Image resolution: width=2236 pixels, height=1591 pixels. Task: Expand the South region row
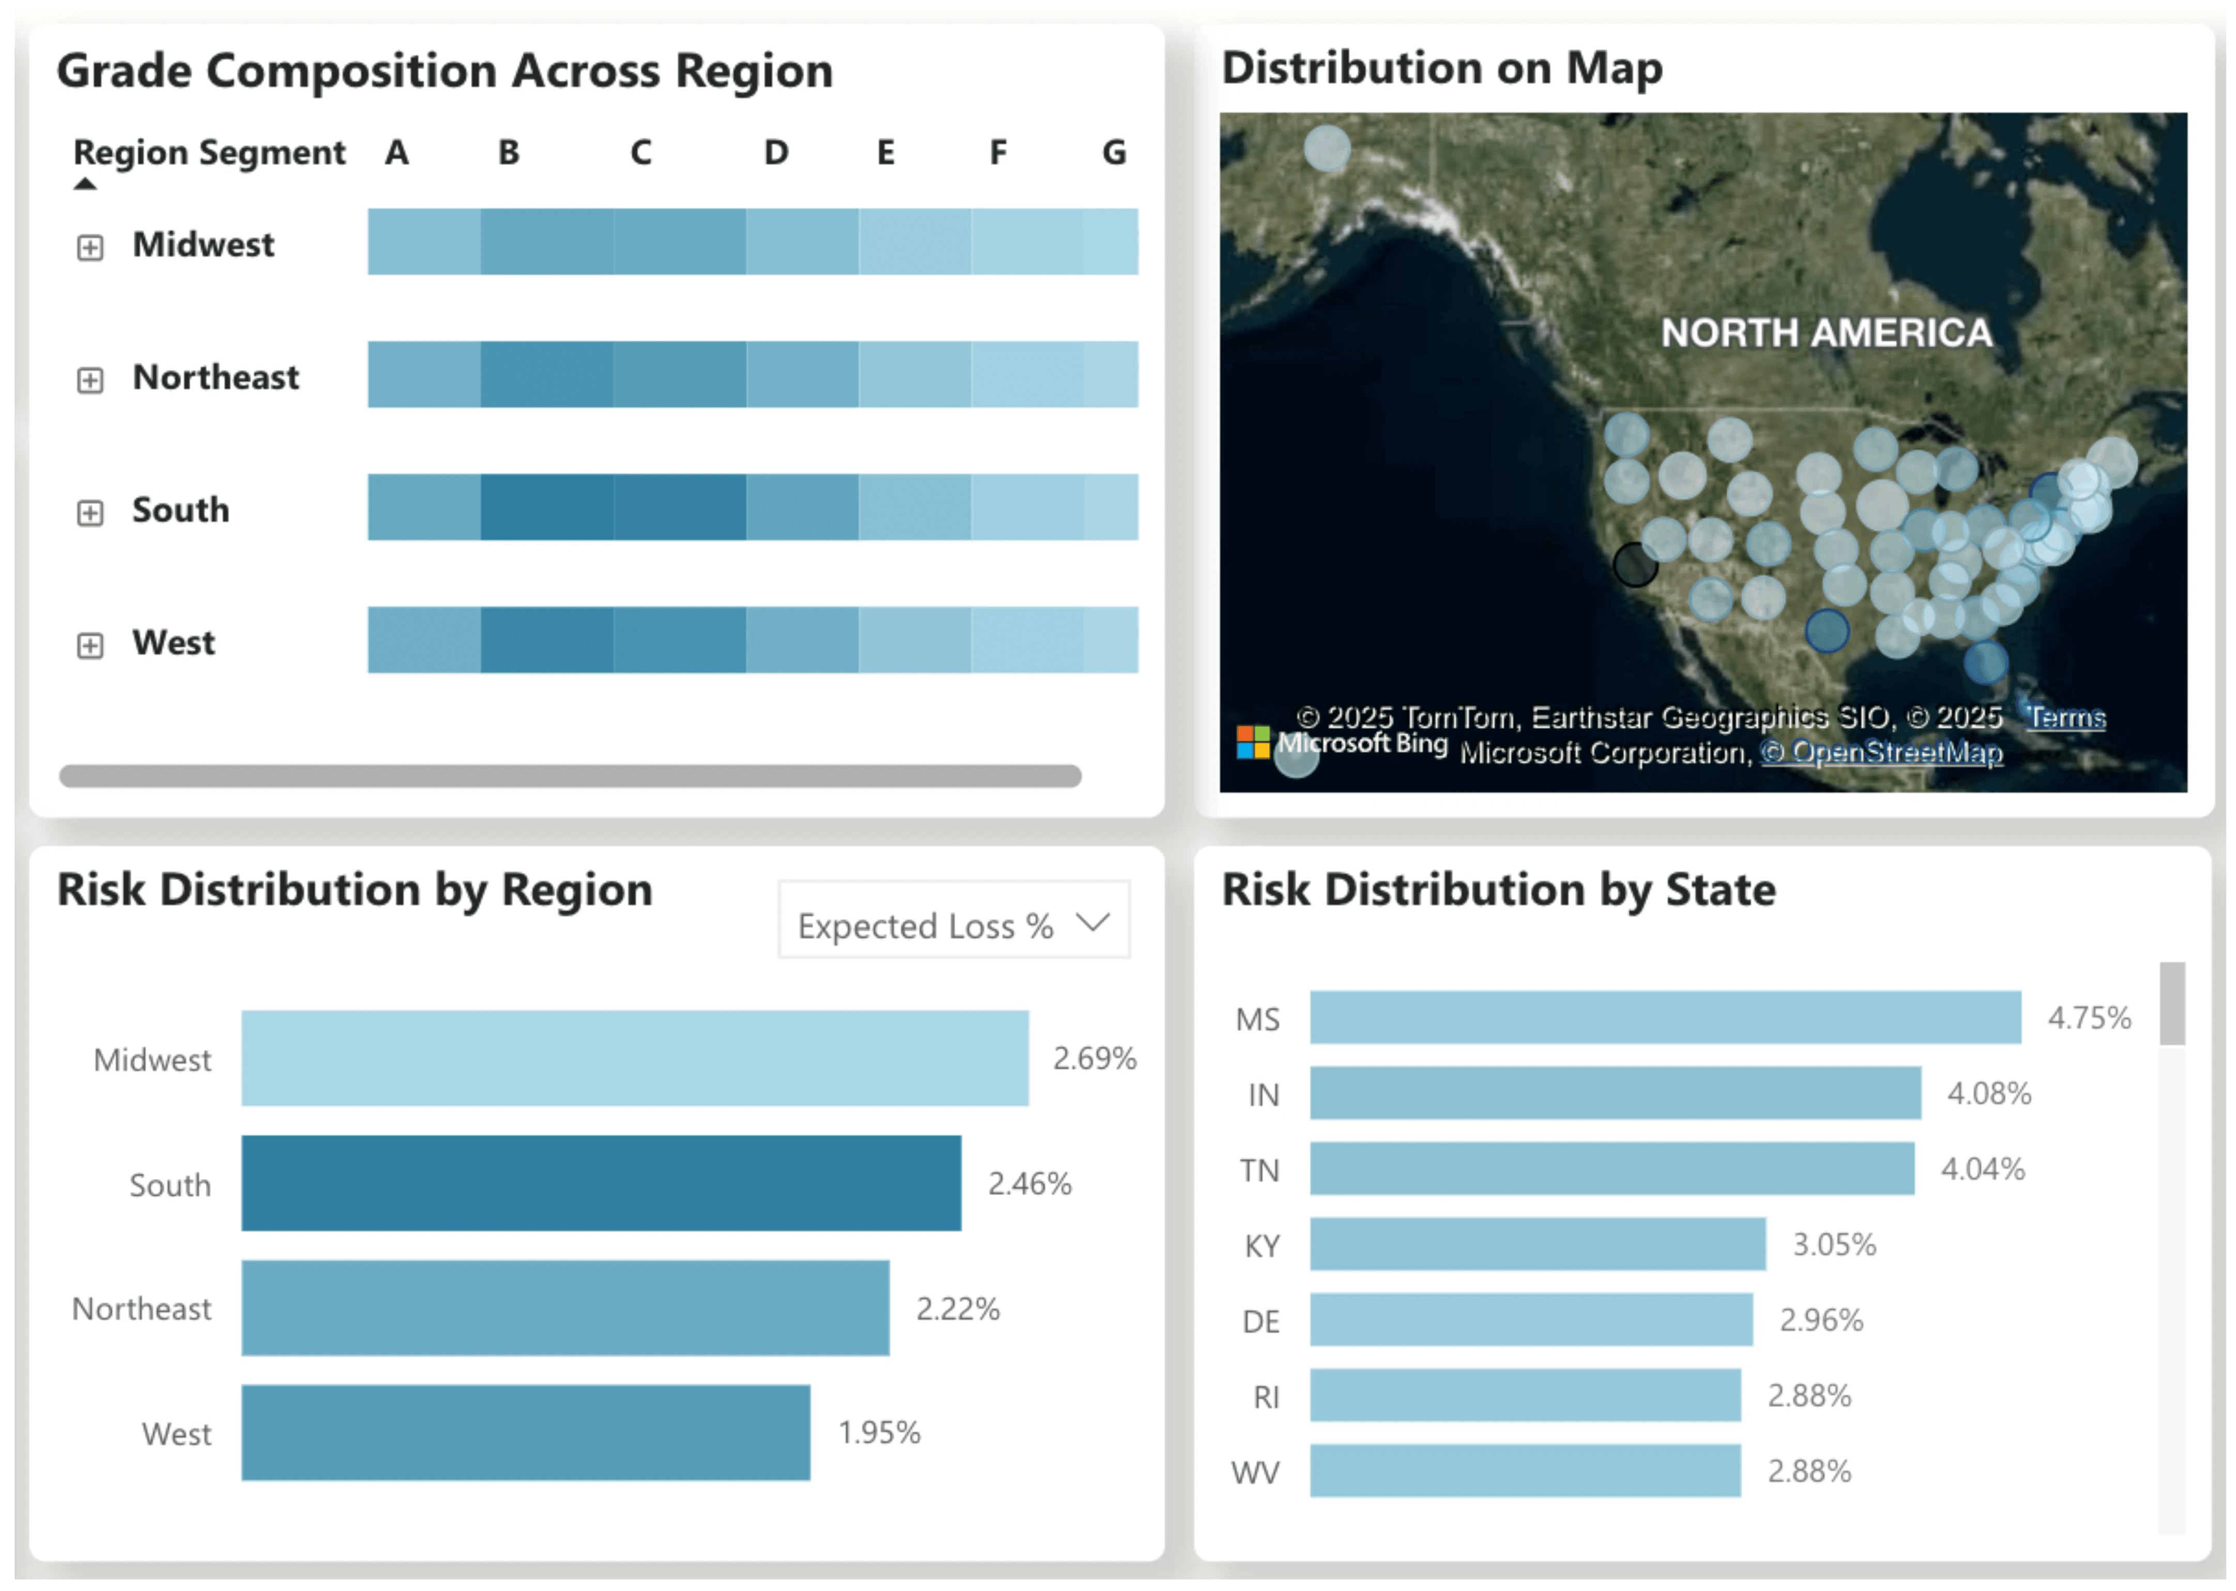click(x=90, y=513)
